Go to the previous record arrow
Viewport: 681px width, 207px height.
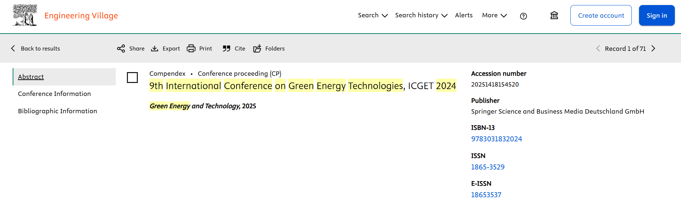tap(598, 48)
